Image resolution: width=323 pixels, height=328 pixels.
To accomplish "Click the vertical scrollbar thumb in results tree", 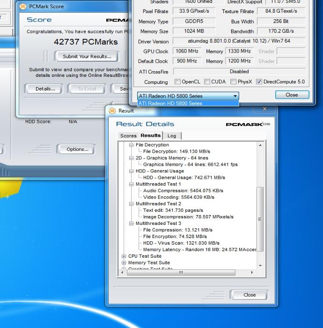I will coord(260,219).
